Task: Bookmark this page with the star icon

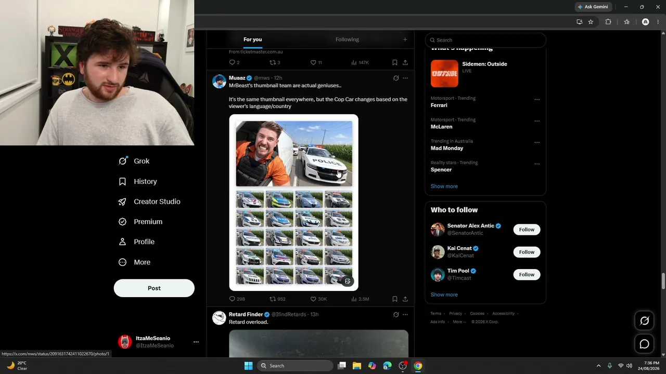Action: point(591,22)
